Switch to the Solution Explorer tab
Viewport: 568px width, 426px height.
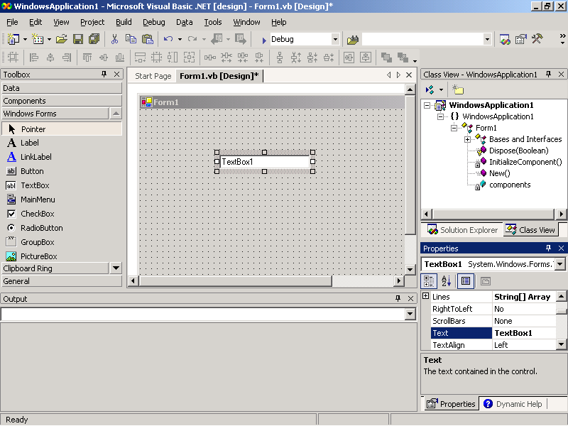click(x=462, y=229)
